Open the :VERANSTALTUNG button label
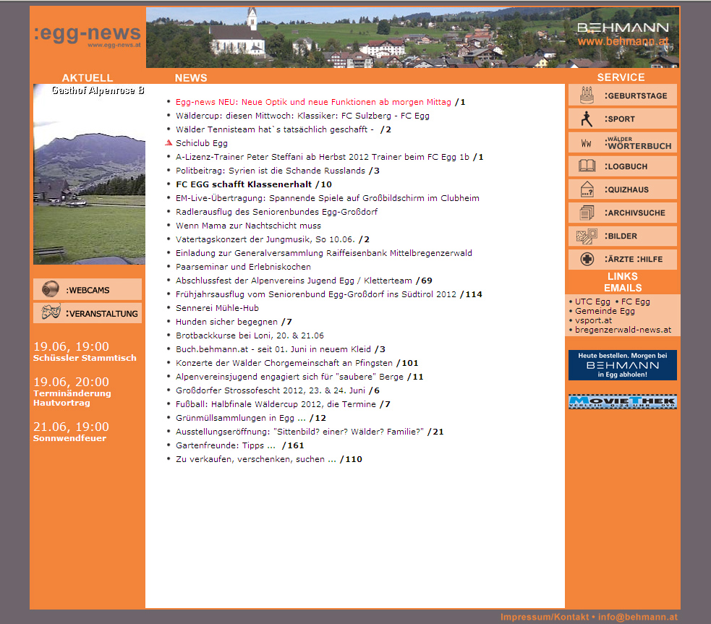The image size is (711, 624). click(101, 314)
